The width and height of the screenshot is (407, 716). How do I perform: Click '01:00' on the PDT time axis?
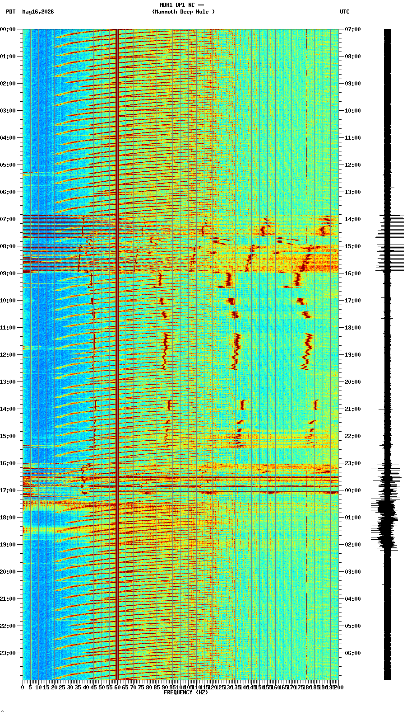coord(8,57)
